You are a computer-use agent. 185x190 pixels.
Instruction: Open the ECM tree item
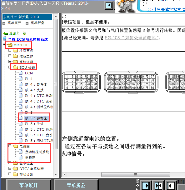coord(29,73)
